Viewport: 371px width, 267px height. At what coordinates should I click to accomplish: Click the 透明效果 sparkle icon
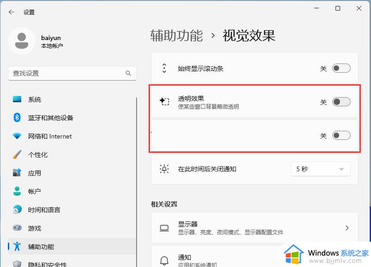click(164, 102)
